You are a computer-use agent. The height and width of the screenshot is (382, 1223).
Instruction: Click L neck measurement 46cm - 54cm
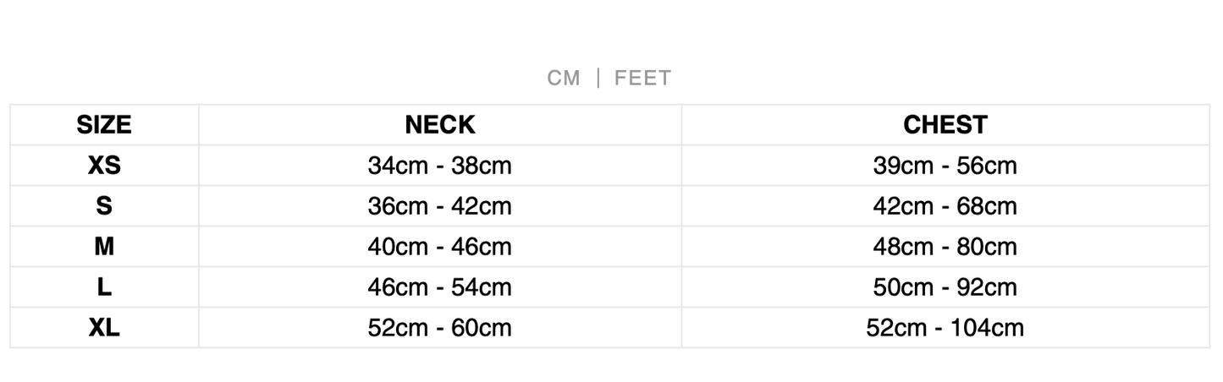pos(439,287)
